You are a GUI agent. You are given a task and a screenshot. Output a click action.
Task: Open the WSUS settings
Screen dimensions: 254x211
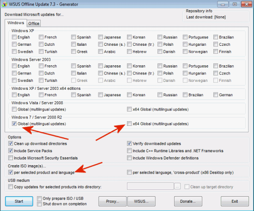coord(141,201)
